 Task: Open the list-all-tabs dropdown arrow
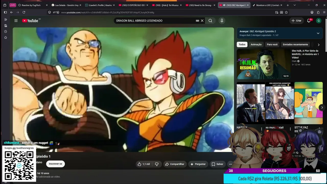click(x=295, y=5)
